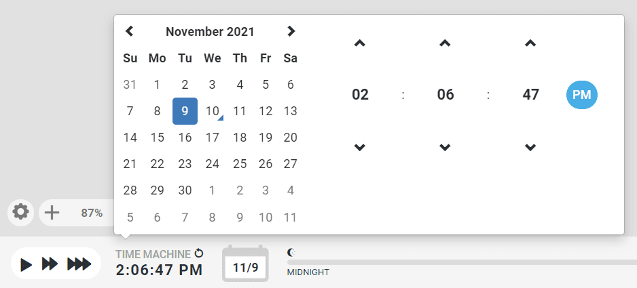Toggle the PM button to AM
The height and width of the screenshot is (288, 637).
[582, 94]
